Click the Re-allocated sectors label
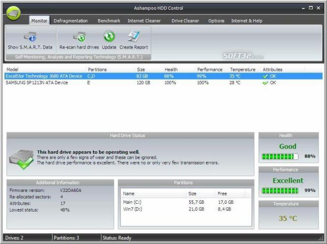 pyautogui.click(x=30, y=197)
